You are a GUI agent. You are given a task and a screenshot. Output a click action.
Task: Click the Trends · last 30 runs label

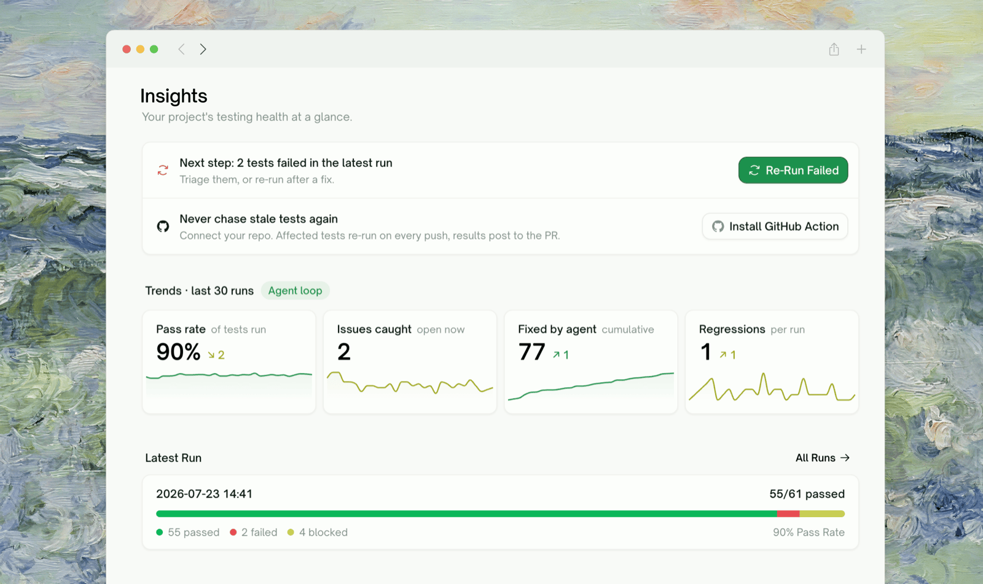click(x=199, y=291)
